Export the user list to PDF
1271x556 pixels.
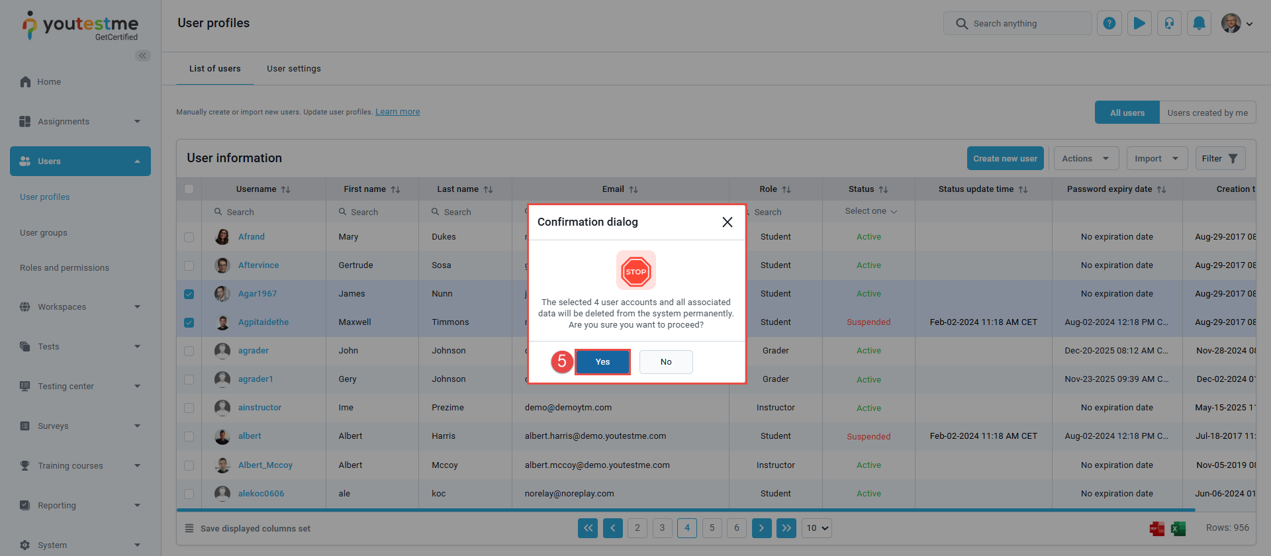(x=1157, y=528)
